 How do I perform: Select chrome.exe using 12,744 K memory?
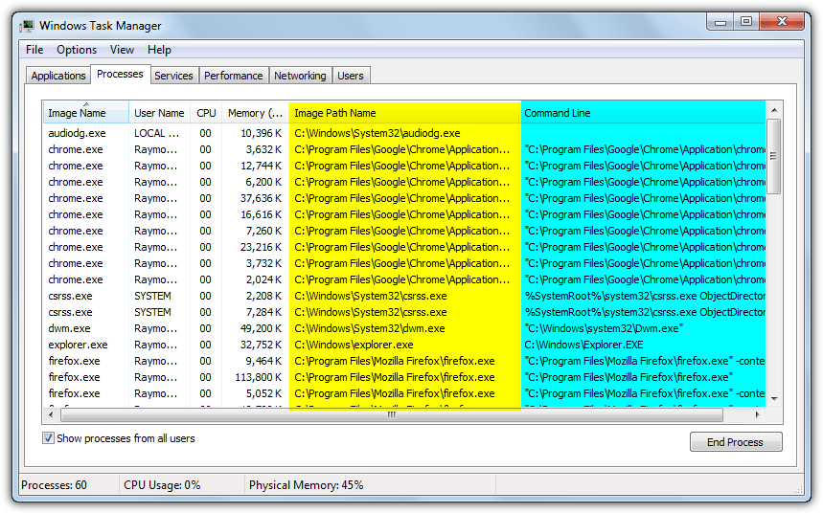(404, 166)
